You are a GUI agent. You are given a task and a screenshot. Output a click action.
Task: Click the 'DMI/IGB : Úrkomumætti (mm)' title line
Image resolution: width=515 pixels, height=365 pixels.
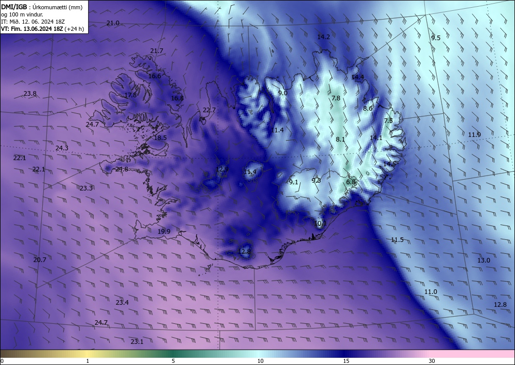pos(42,7)
